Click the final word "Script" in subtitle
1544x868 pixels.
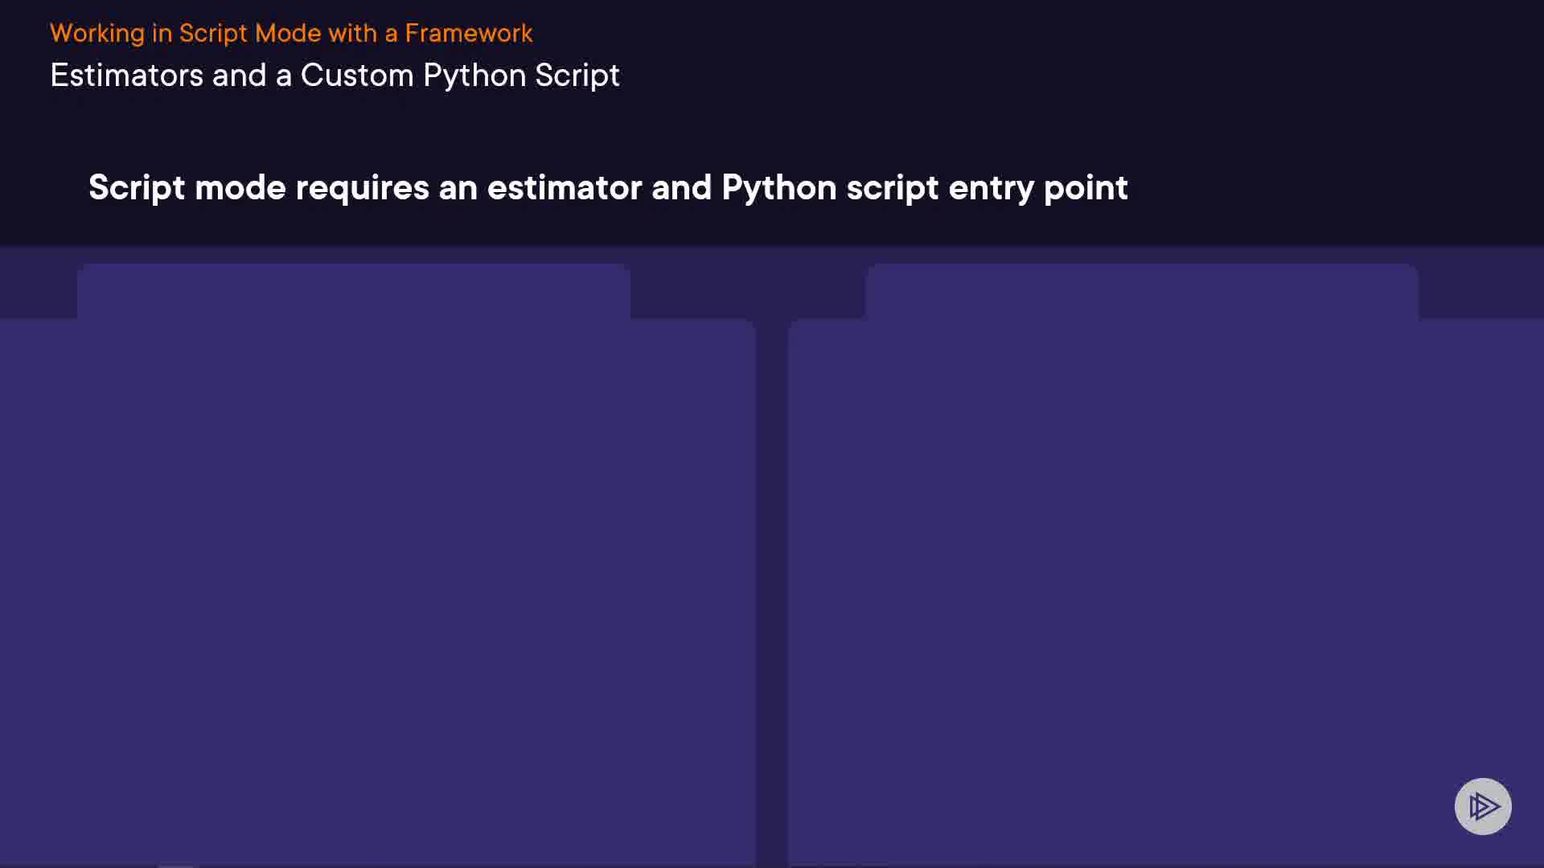point(577,76)
